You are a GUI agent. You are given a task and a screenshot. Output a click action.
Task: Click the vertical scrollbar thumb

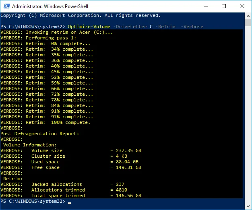point(248,23)
